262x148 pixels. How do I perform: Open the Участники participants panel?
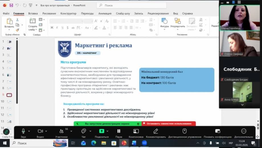(61, 131)
